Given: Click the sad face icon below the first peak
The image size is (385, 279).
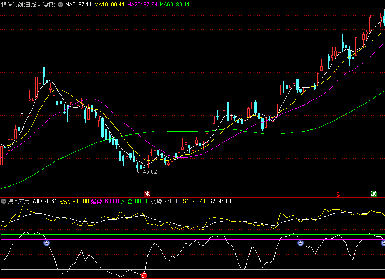Looking at the screenshot, I should click(x=47, y=243).
